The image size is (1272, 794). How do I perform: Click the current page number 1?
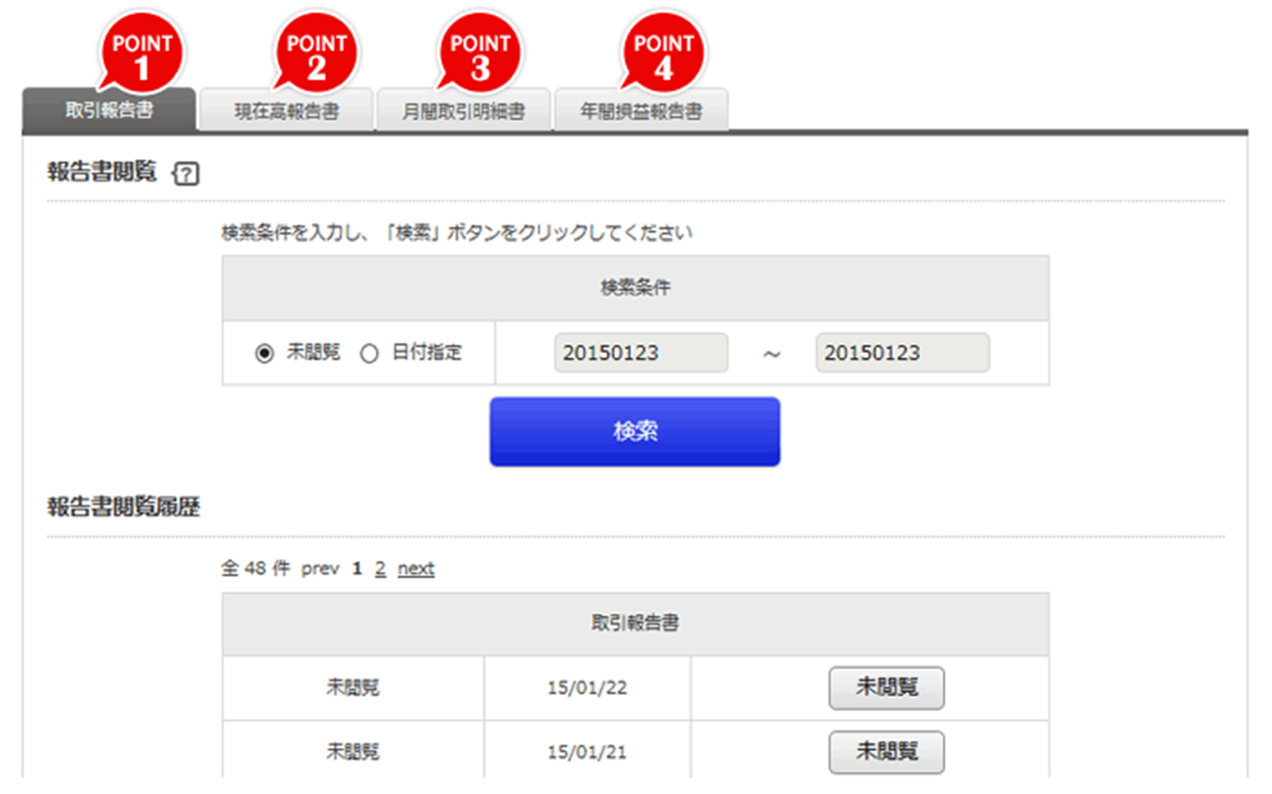pyautogui.click(x=357, y=569)
